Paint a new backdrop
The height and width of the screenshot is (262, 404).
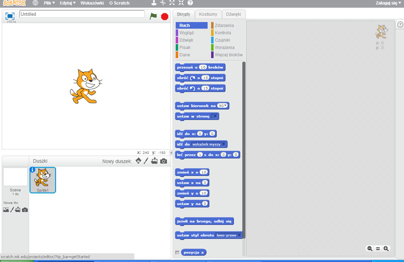[12, 210]
